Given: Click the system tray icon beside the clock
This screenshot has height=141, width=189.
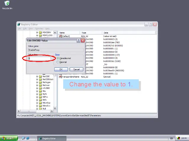Looking at the screenshot, I should tap(178, 138).
